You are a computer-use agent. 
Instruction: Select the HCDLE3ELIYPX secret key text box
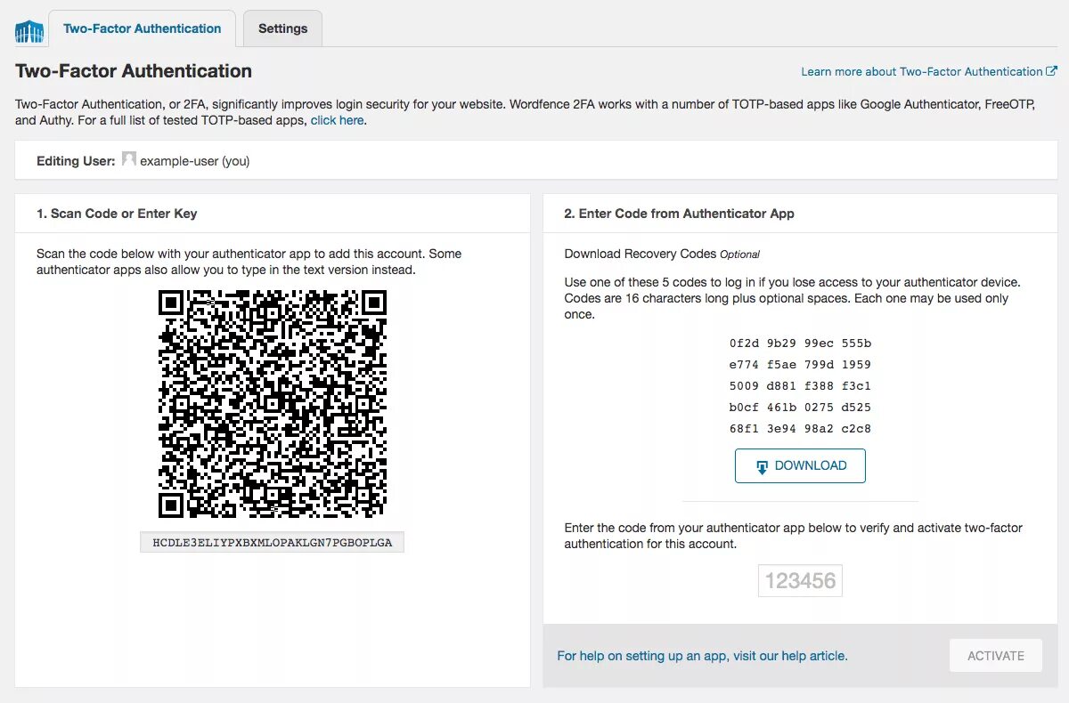(272, 542)
